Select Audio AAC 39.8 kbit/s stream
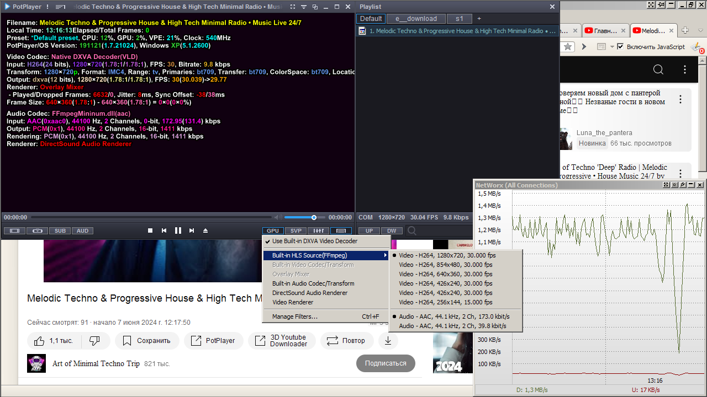 (456, 326)
